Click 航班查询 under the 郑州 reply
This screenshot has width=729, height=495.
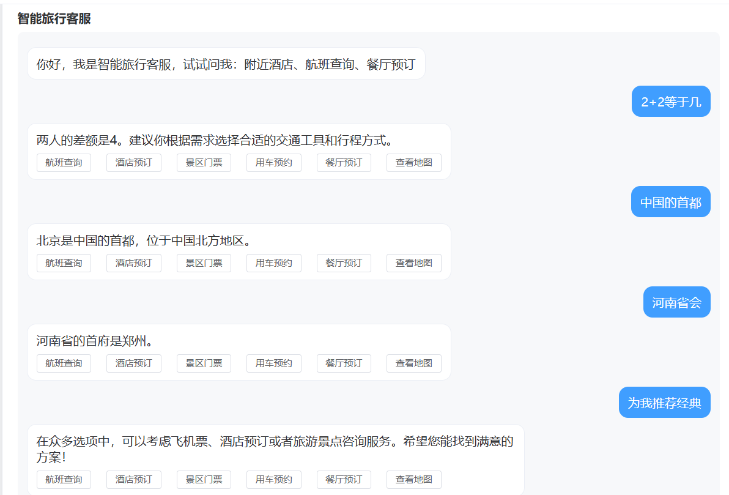coord(64,363)
